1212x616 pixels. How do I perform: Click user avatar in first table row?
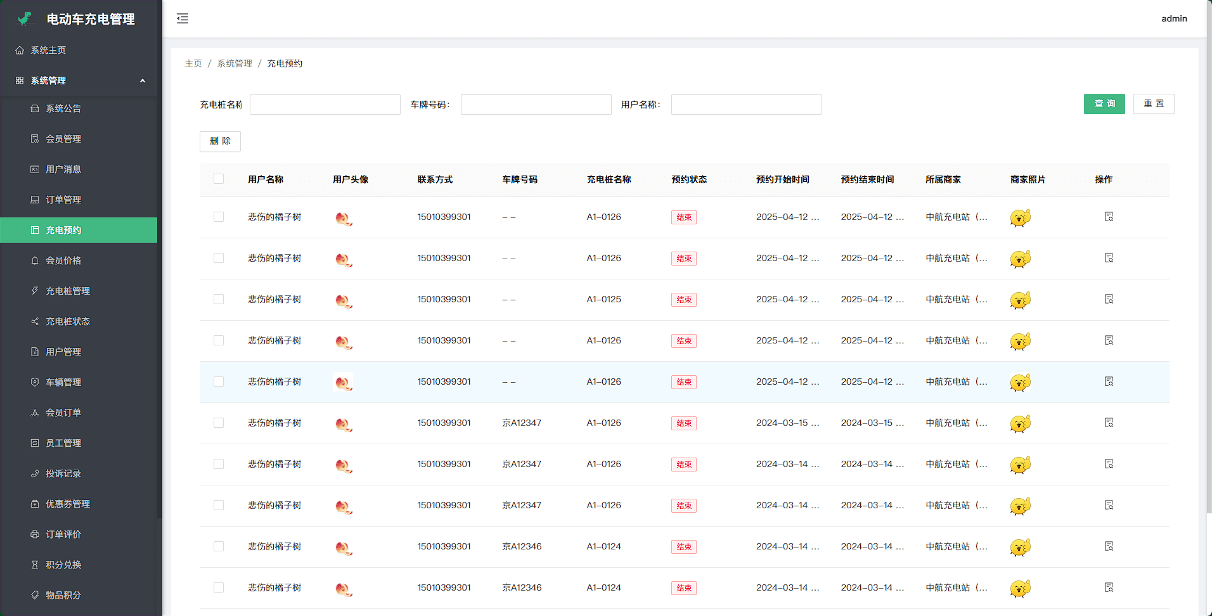click(343, 218)
